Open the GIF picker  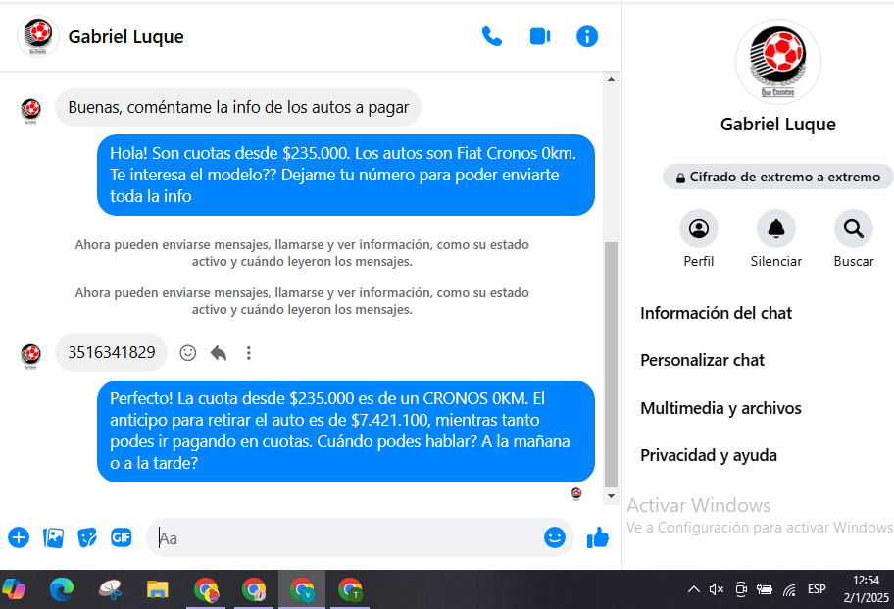(121, 537)
